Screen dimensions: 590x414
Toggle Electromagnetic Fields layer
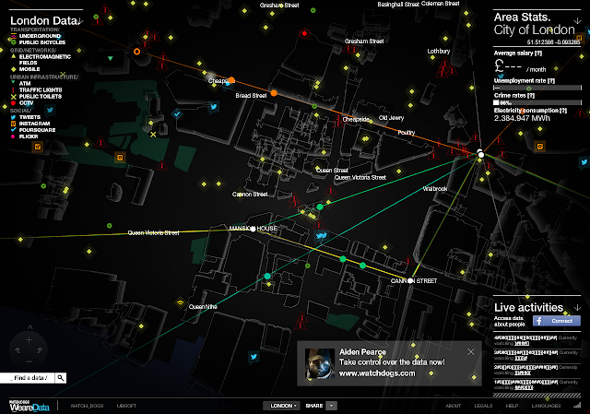coord(41,59)
